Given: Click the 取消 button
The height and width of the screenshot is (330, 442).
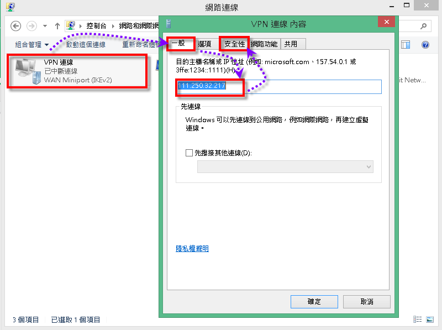Looking at the screenshot, I should click(366, 301).
